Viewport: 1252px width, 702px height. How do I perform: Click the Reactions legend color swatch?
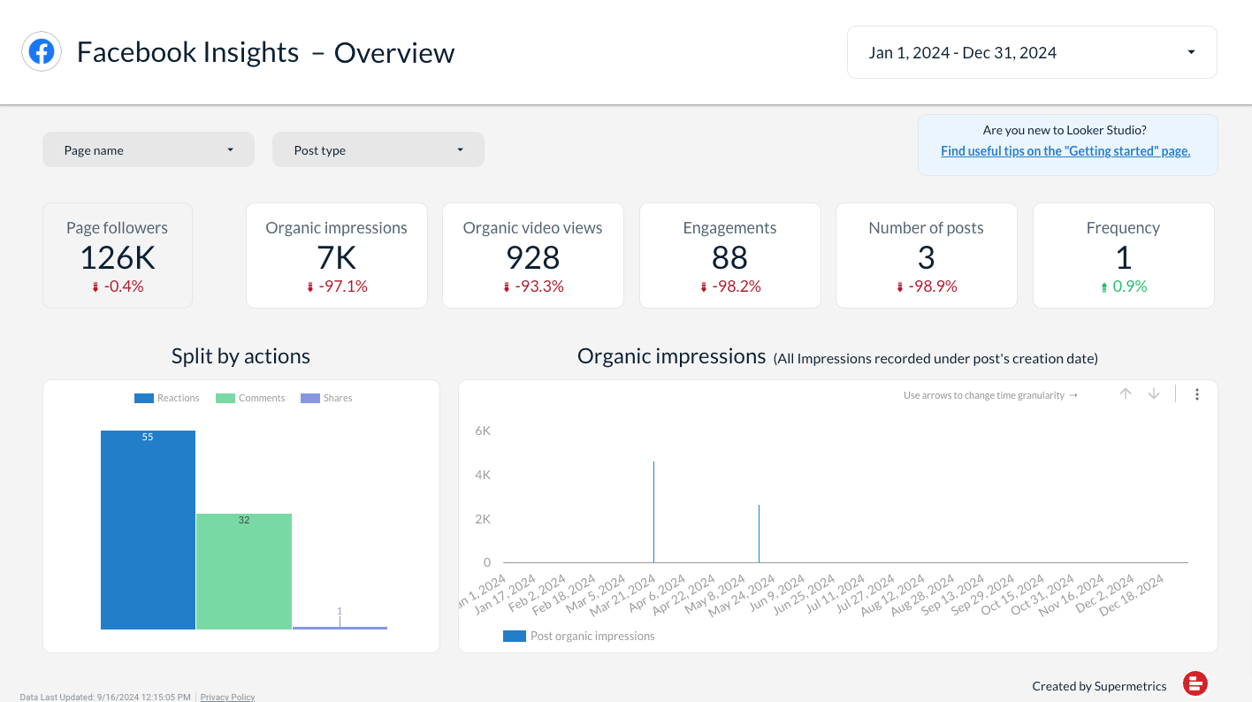click(144, 399)
